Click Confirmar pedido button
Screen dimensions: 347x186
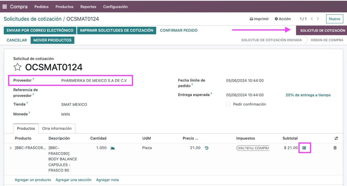[x=179, y=30]
